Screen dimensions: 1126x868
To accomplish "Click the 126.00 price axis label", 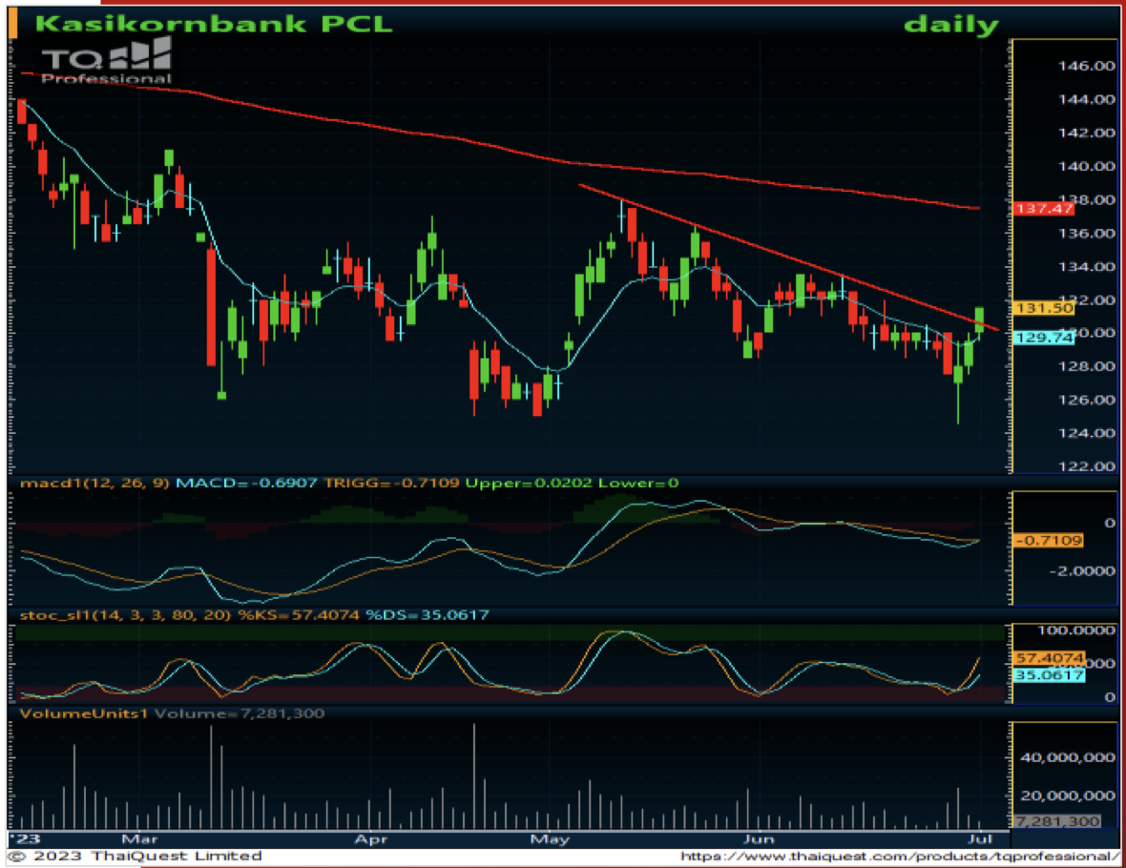I will coord(1087,400).
